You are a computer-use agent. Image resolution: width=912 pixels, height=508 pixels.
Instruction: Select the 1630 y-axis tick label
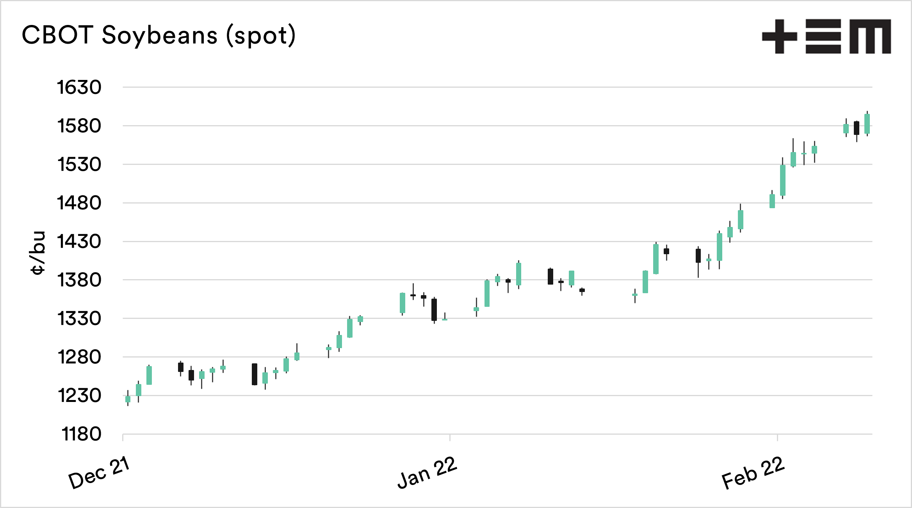point(79,87)
